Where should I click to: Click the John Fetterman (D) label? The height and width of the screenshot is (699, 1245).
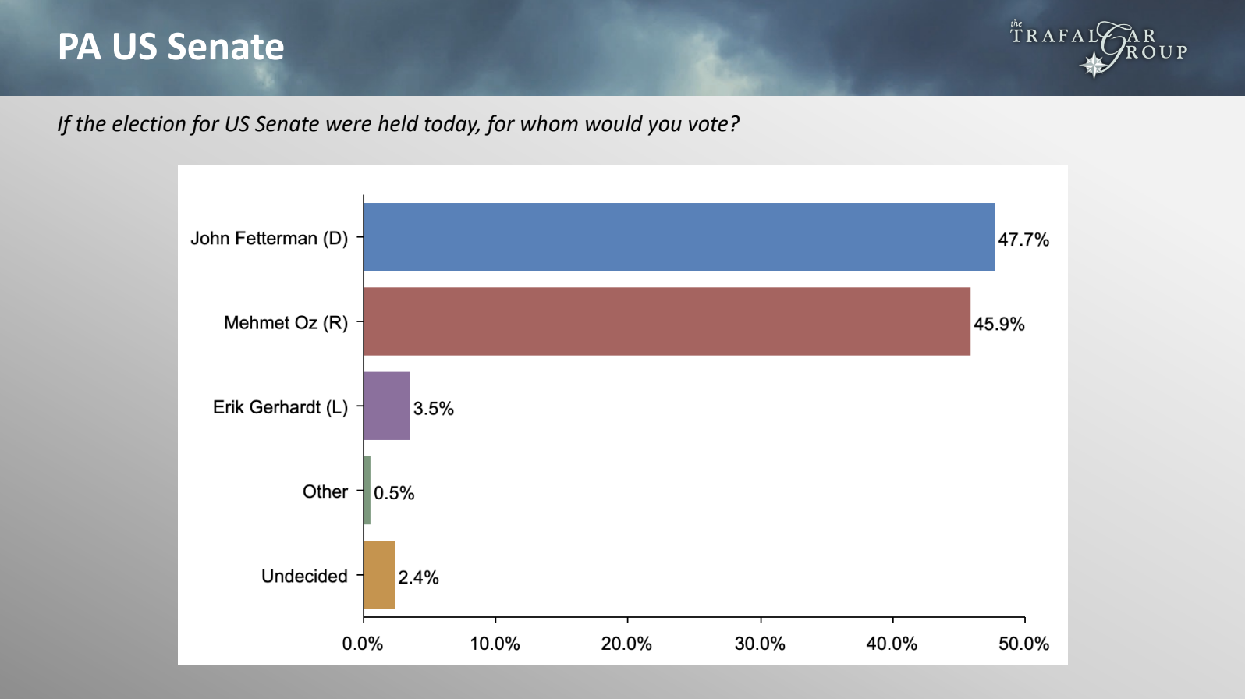[269, 239]
